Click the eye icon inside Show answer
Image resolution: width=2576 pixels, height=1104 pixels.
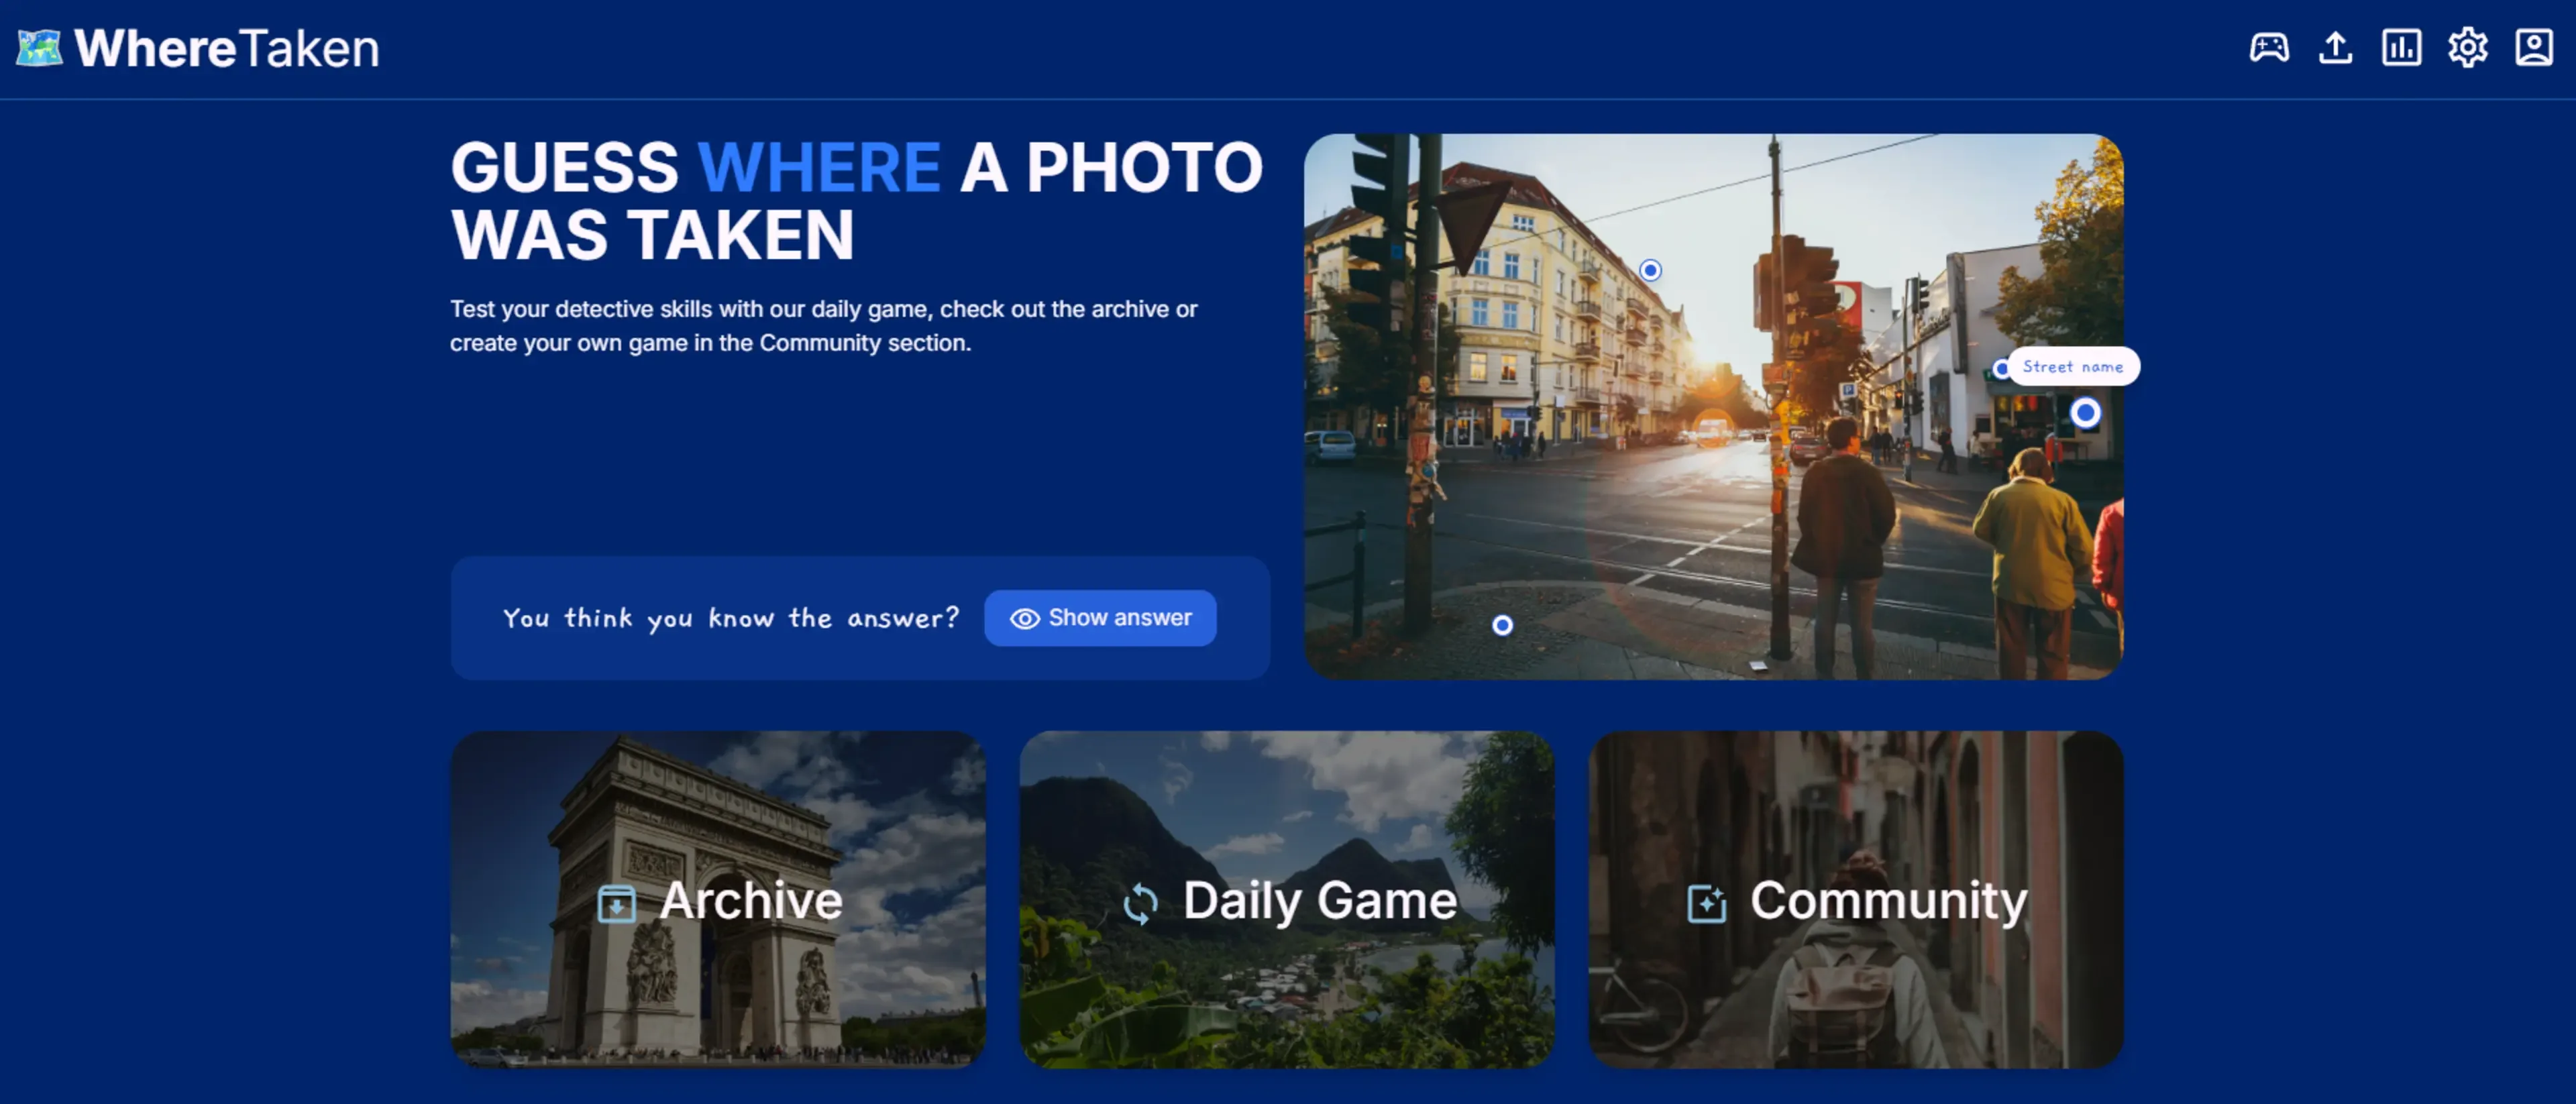point(1024,619)
